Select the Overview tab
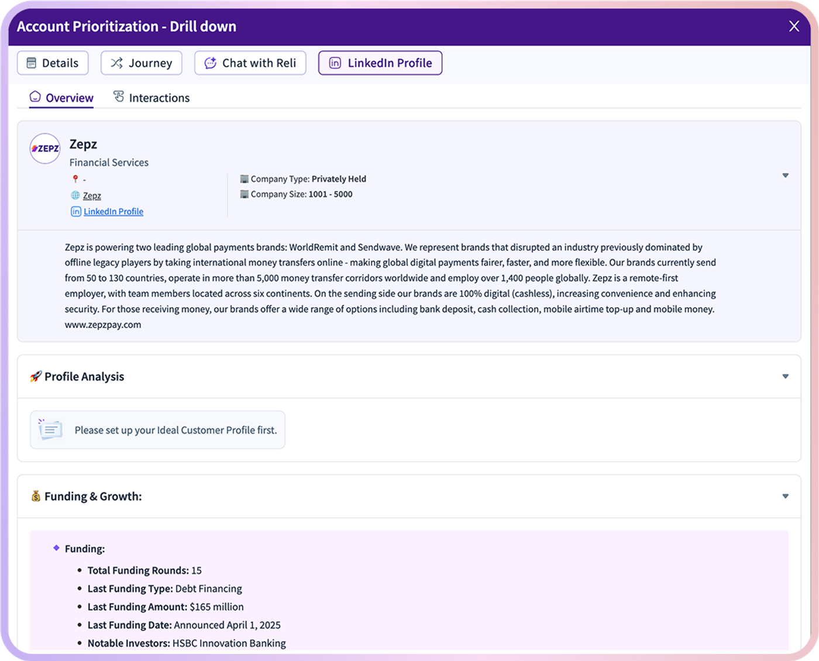Image resolution: width=819 pixels, height=661 pixels. [x=61, y=98]
